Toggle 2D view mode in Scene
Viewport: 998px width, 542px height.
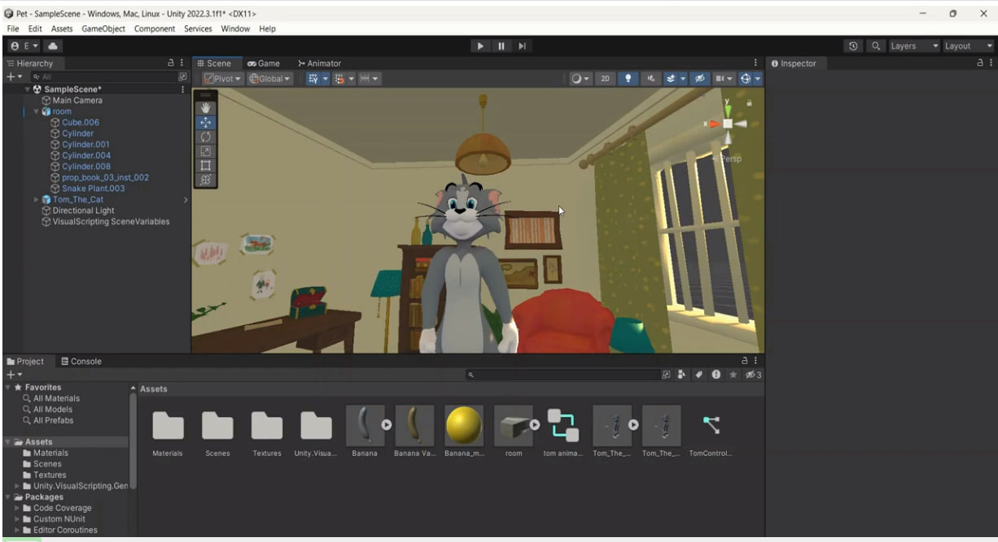[605, 79]
